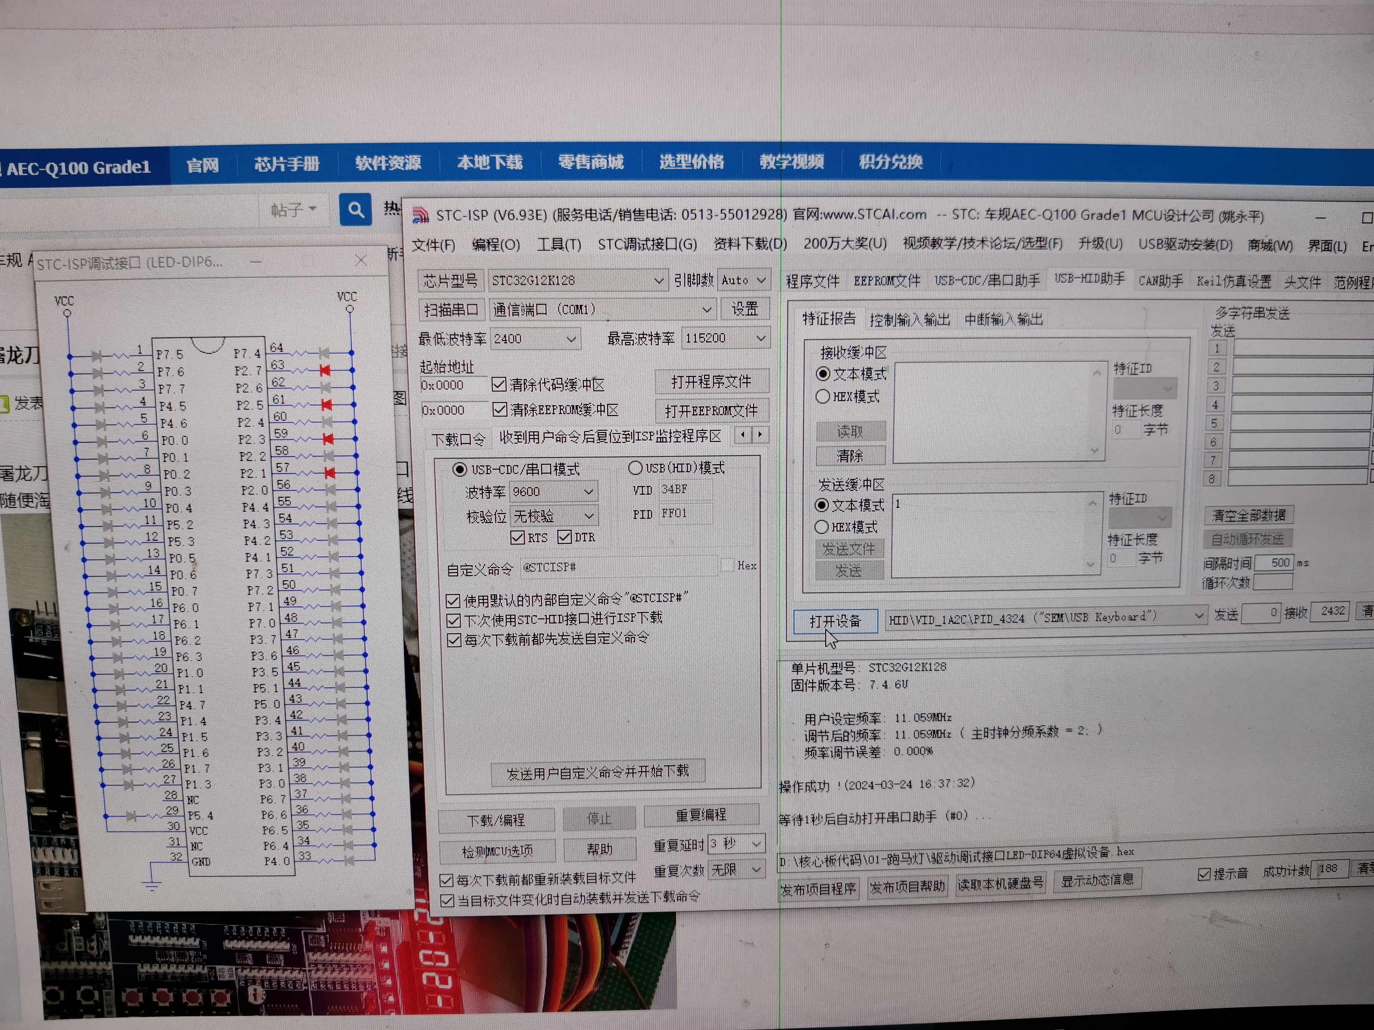This screenshot has width=1374, height=1030.
Task: Click red LED on pin 63 P2.7
Action: pyautogui.click(x=324, y=370)
